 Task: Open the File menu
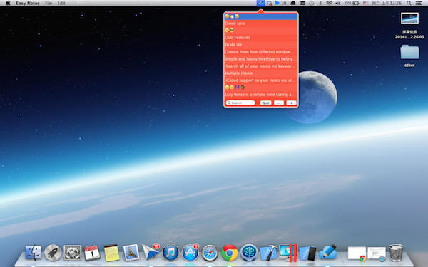click(x=49, y=4)
